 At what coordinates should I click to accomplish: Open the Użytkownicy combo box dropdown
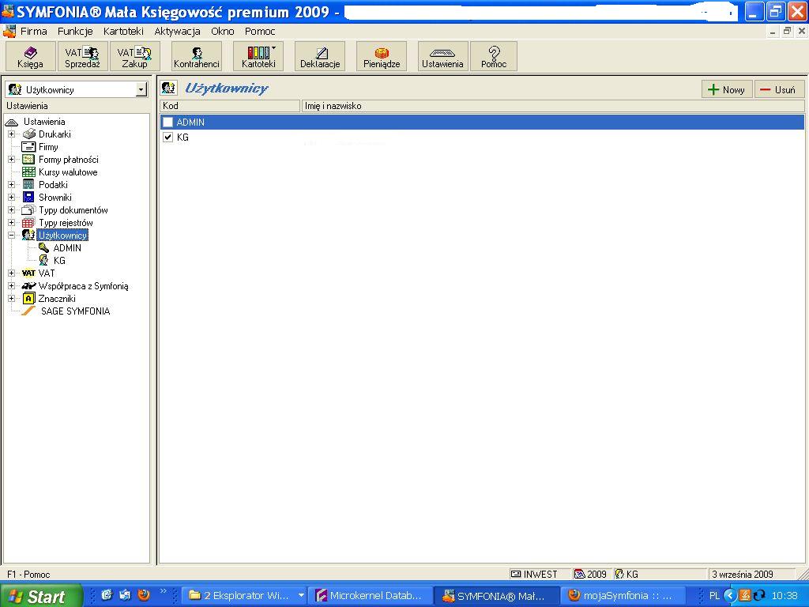(141, 90)
